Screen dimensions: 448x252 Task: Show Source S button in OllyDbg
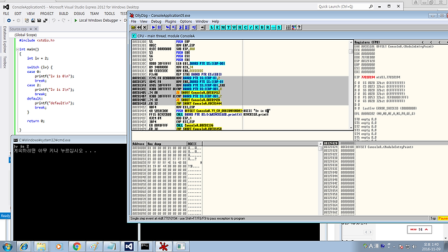279,27
